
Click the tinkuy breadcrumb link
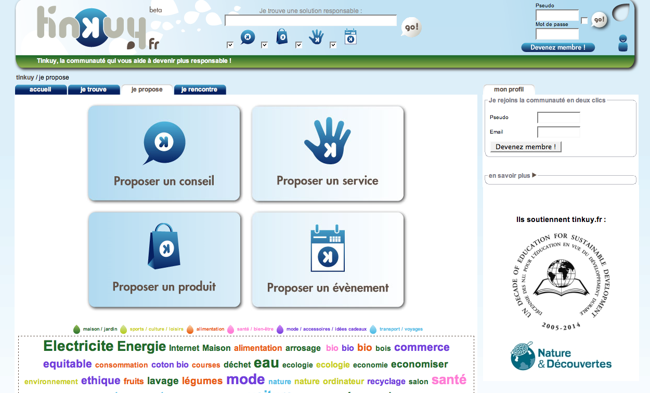click(25, 77)
